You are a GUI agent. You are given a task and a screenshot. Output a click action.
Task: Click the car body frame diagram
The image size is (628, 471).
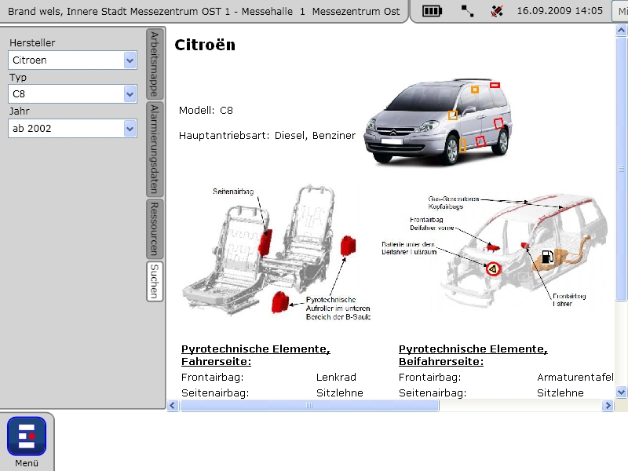(x=495, y=251)
